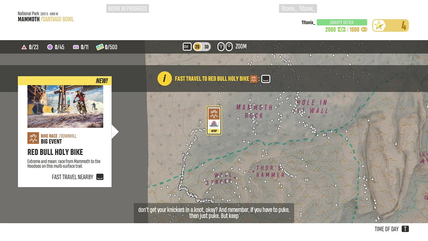
Task: Click the red triangle challenge counter icon
Action: click(x=24, y=47)
